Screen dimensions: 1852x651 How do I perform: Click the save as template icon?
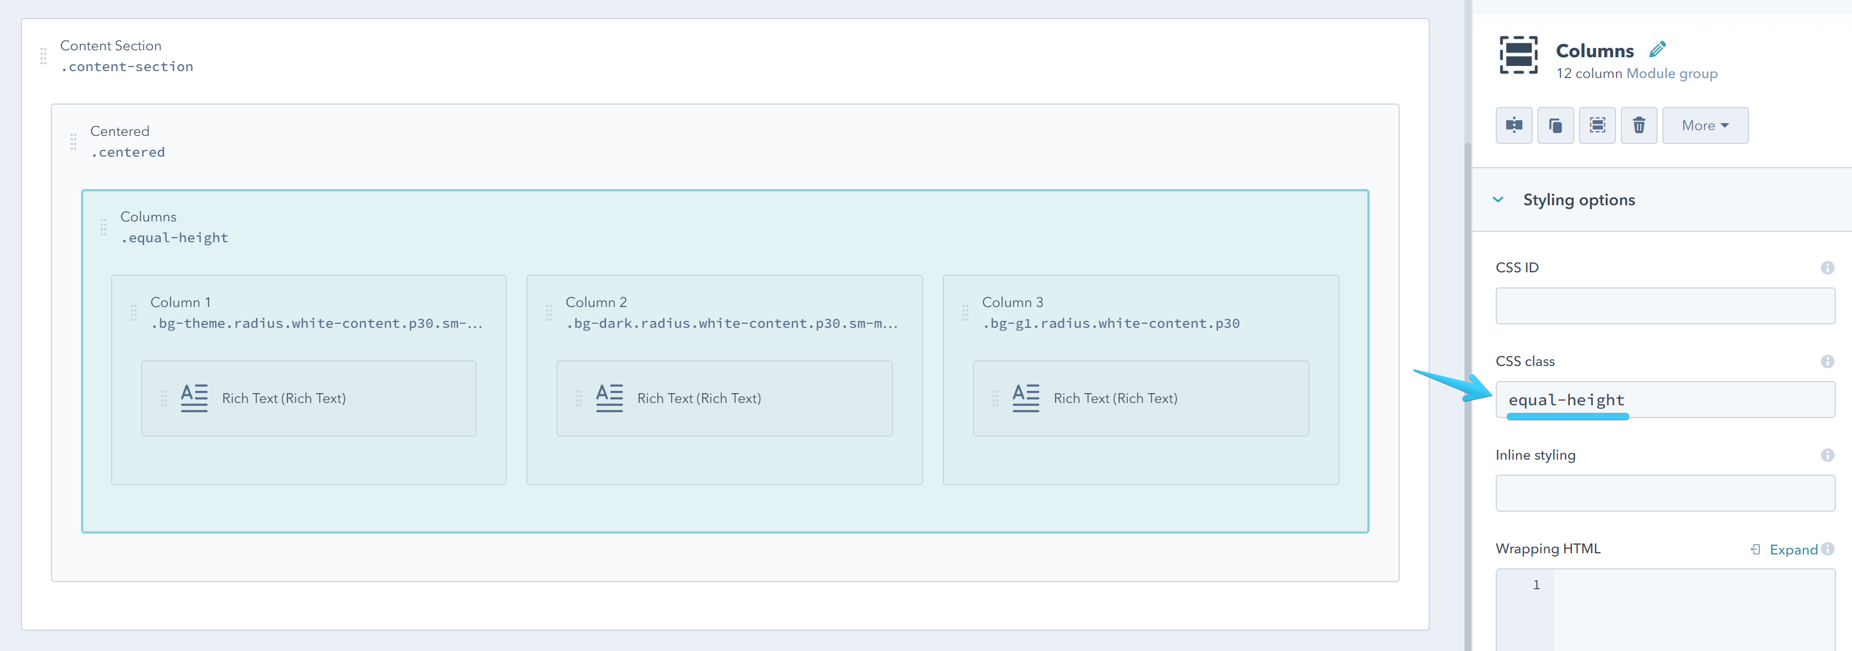(1597, 125)
